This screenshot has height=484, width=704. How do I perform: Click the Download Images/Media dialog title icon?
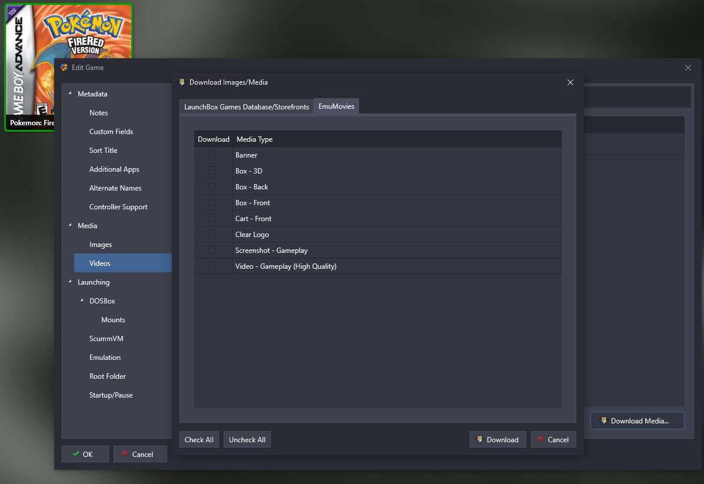182,82
